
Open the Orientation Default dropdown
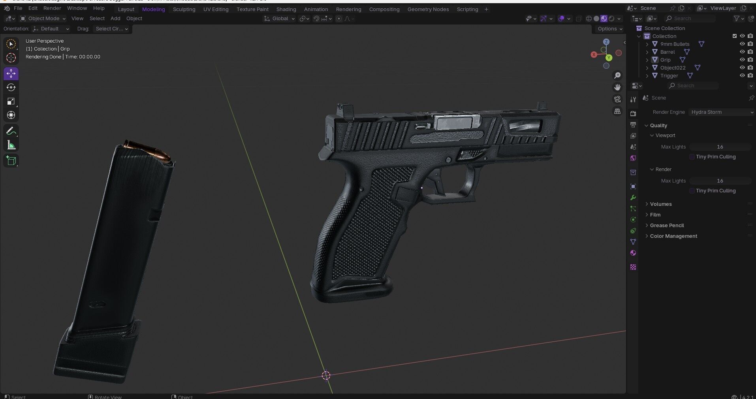click(x=51, y=29)
